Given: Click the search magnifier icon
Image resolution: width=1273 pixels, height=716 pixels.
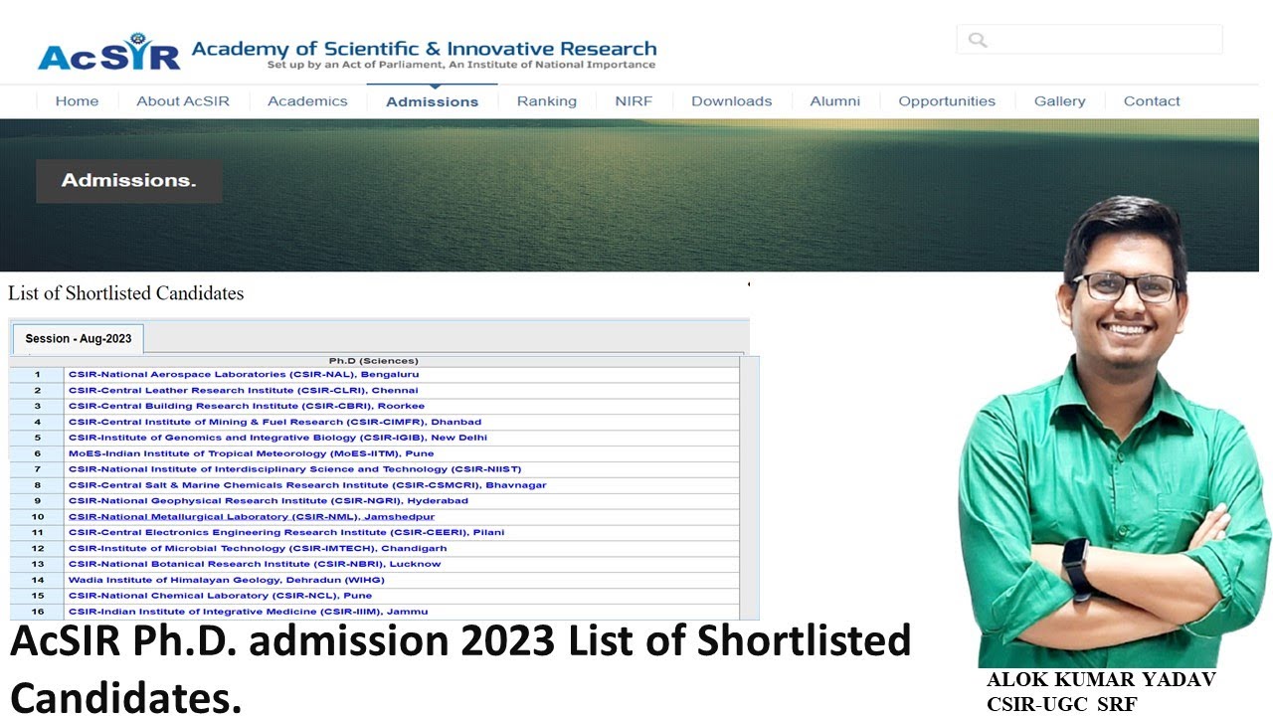Looking at the screenshot, I should pyautogui.click(x=978, y=40).
